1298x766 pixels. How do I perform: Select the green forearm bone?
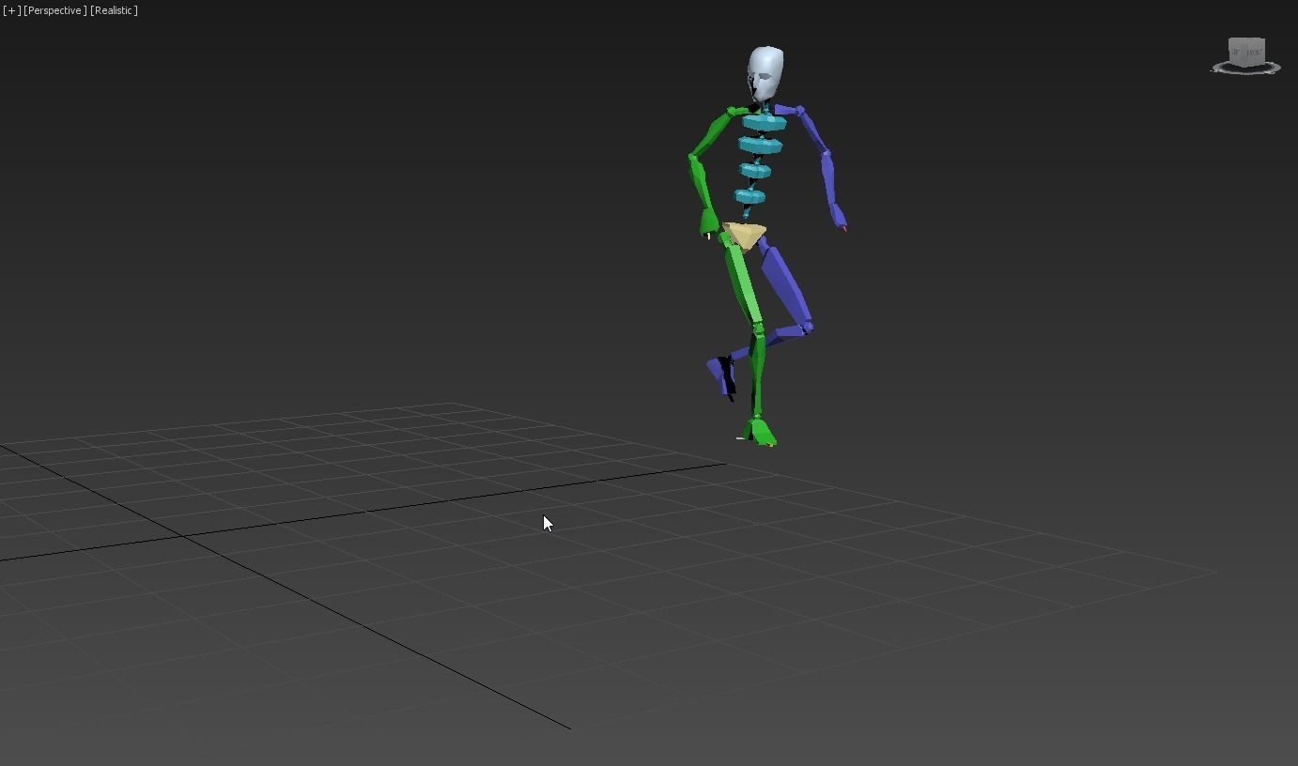(x=700, y=184)
